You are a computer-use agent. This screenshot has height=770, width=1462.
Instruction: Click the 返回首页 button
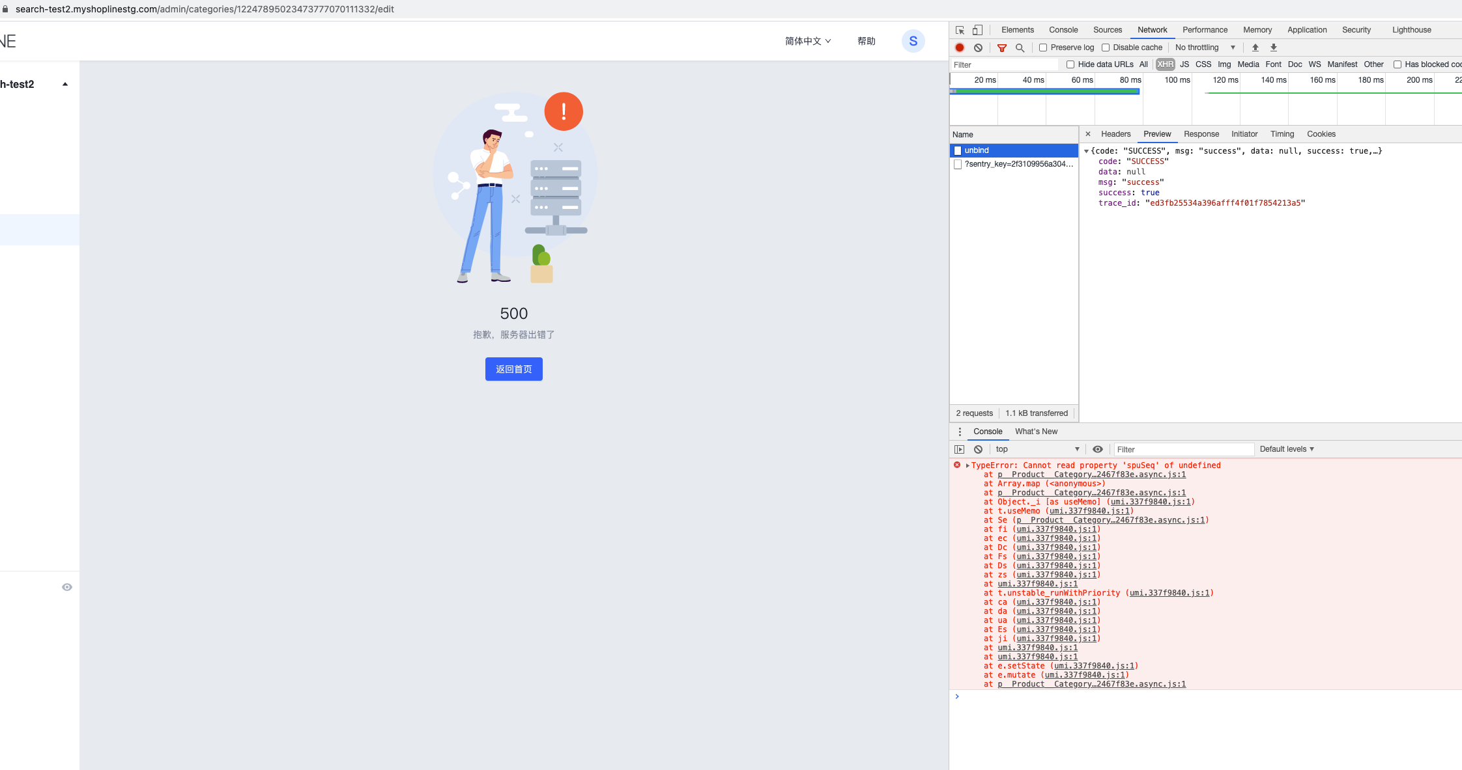(x=513, y=369)
